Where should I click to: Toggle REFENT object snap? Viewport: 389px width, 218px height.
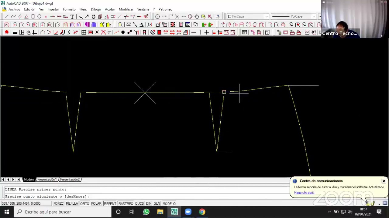tap(110, 203)
